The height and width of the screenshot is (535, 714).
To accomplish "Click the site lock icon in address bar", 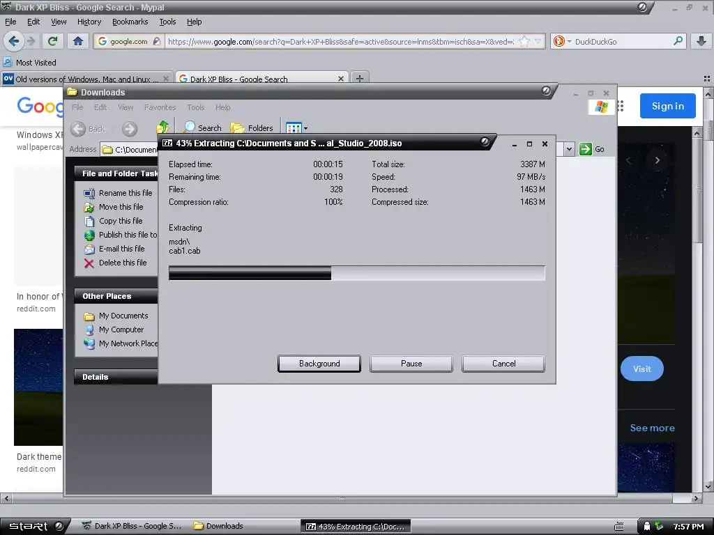I will 157,41.
